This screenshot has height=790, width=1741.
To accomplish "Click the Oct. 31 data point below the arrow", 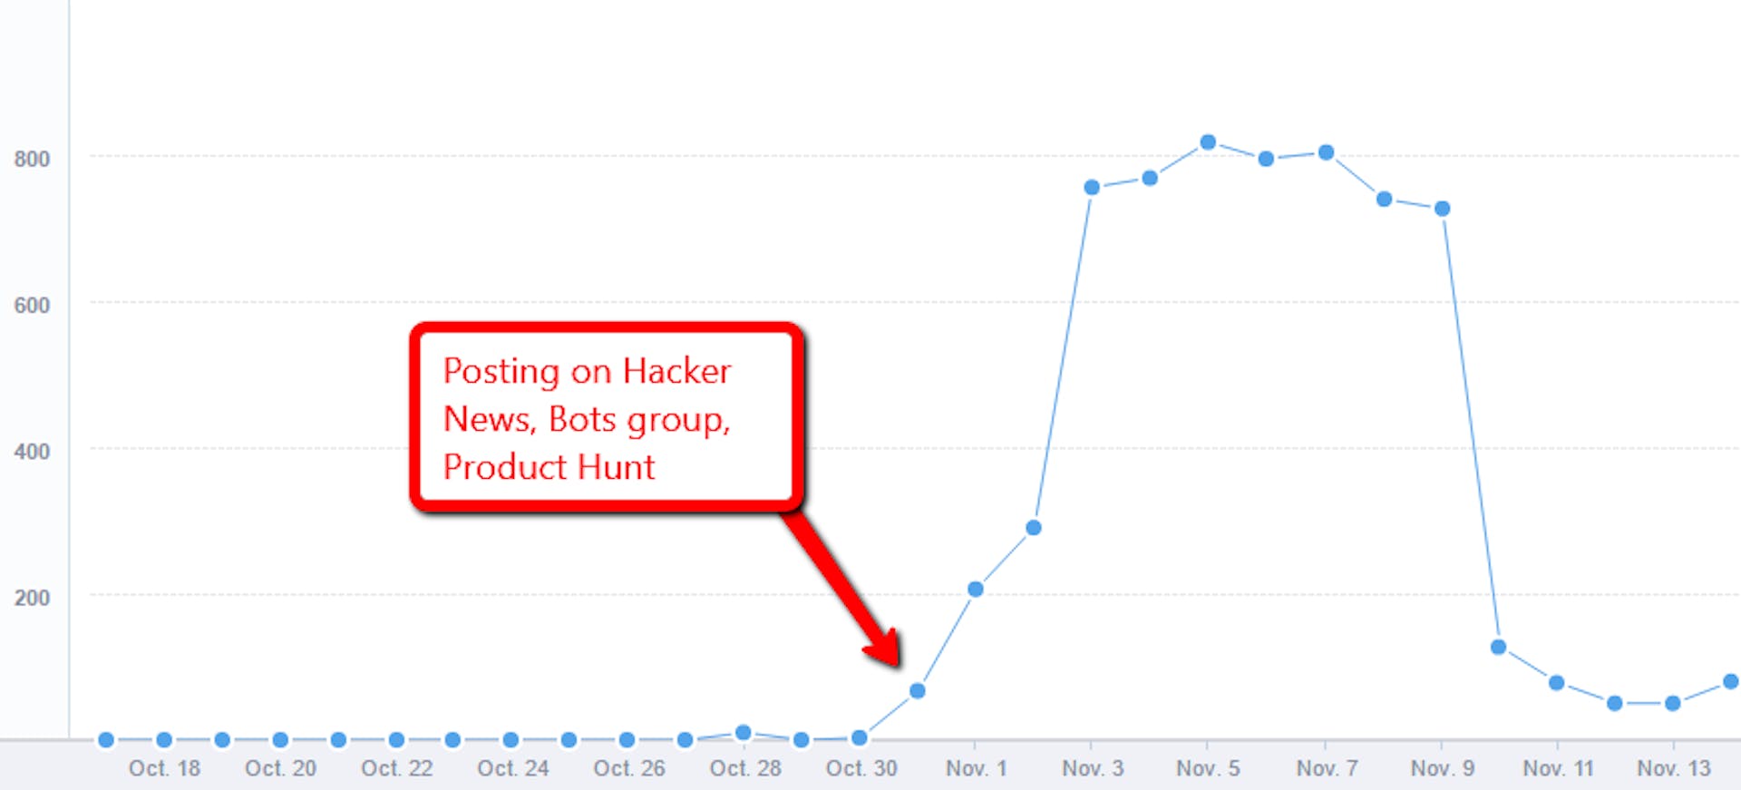I will tap(917, 691).
